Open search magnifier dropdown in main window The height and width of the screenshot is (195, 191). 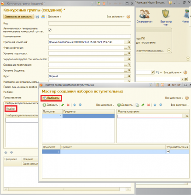(159, 72)
